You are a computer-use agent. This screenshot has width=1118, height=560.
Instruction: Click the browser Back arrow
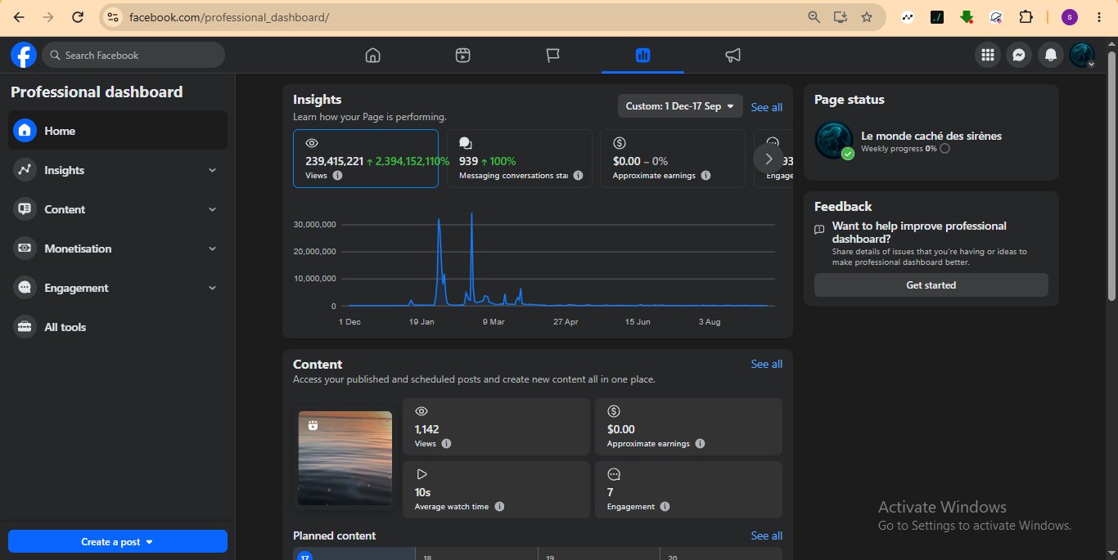(19, 16)
